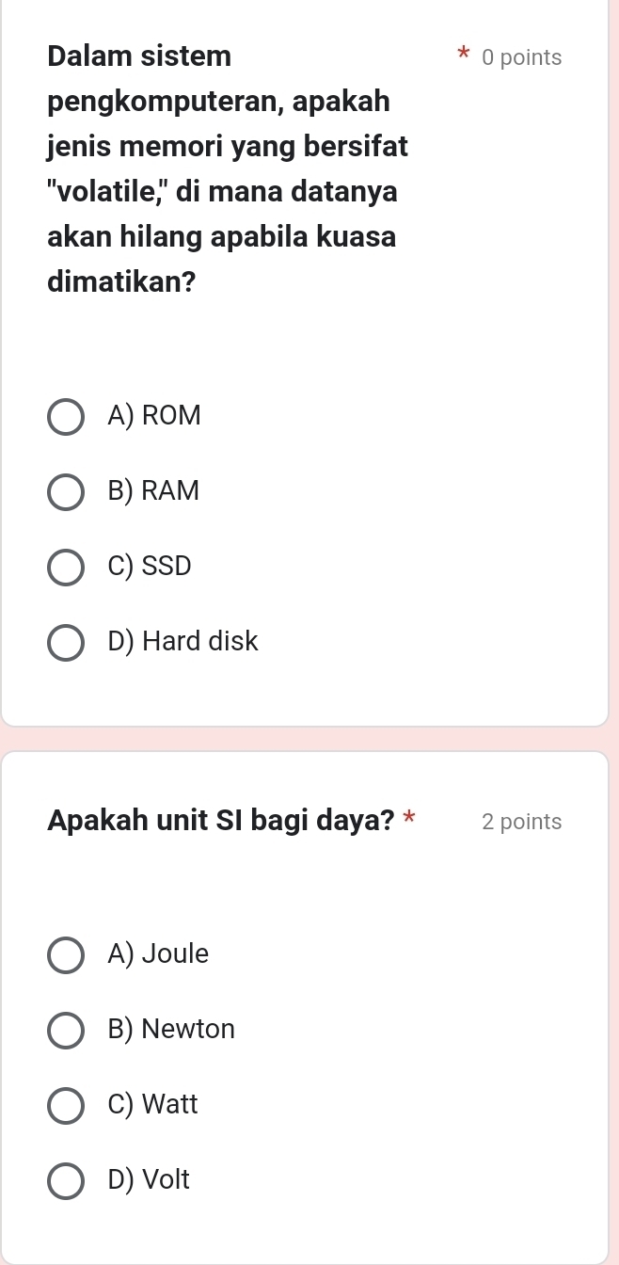Click the "B) RAM" option label

154,490
